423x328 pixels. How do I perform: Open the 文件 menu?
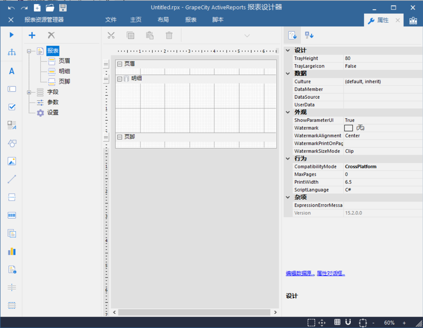(111, 20)
